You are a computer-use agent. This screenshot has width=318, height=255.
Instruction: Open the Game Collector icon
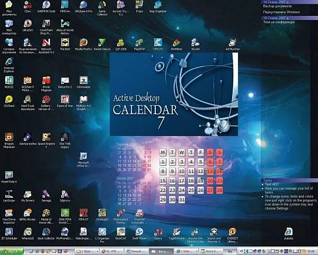pyautogui.click(x=102, y=8)
